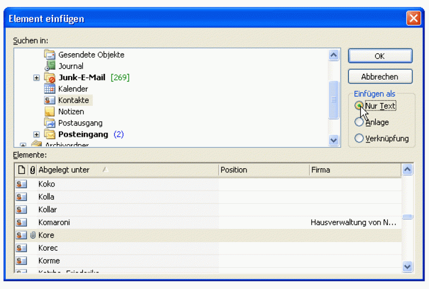Choose the Anlage radio option
Screen dimensions: 429x289
pyautogui.click(x=359, y=122)
